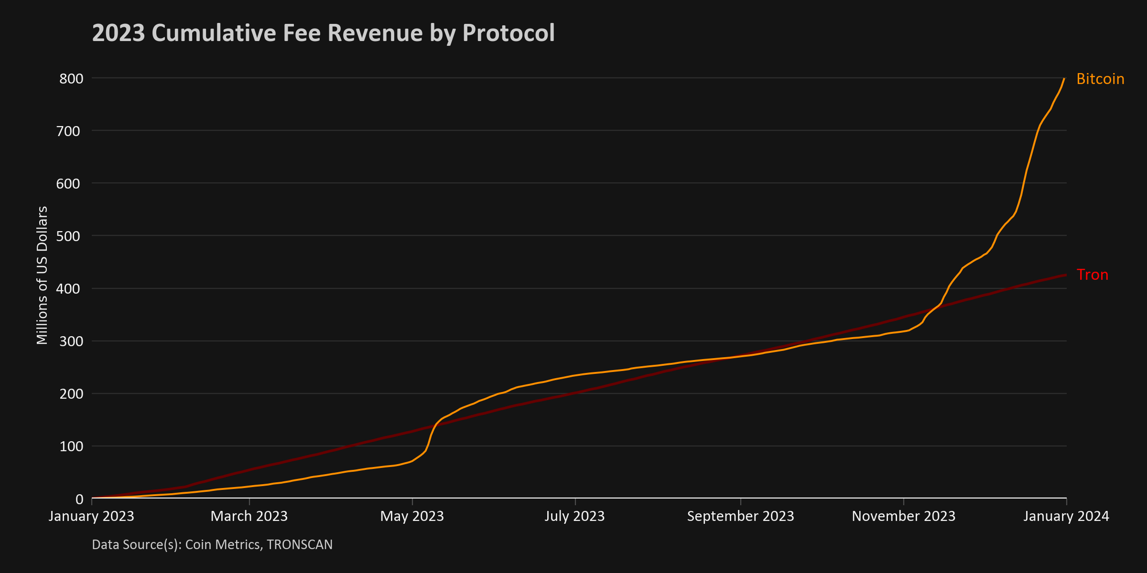
Task: Click the 'November 2023' x-axis label
Action: click(903, 516)
